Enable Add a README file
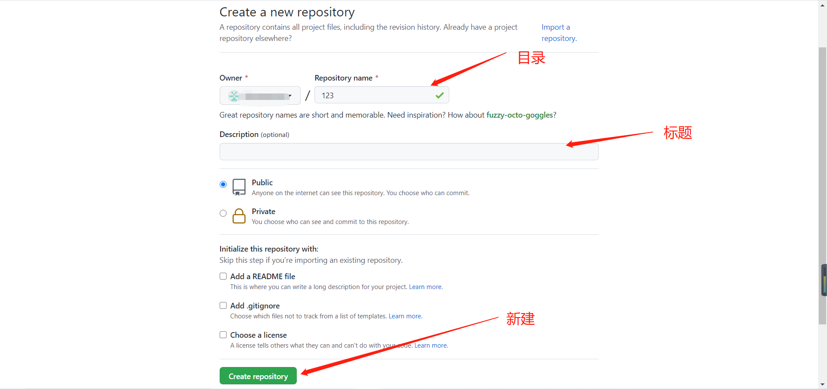 (223, 276)
